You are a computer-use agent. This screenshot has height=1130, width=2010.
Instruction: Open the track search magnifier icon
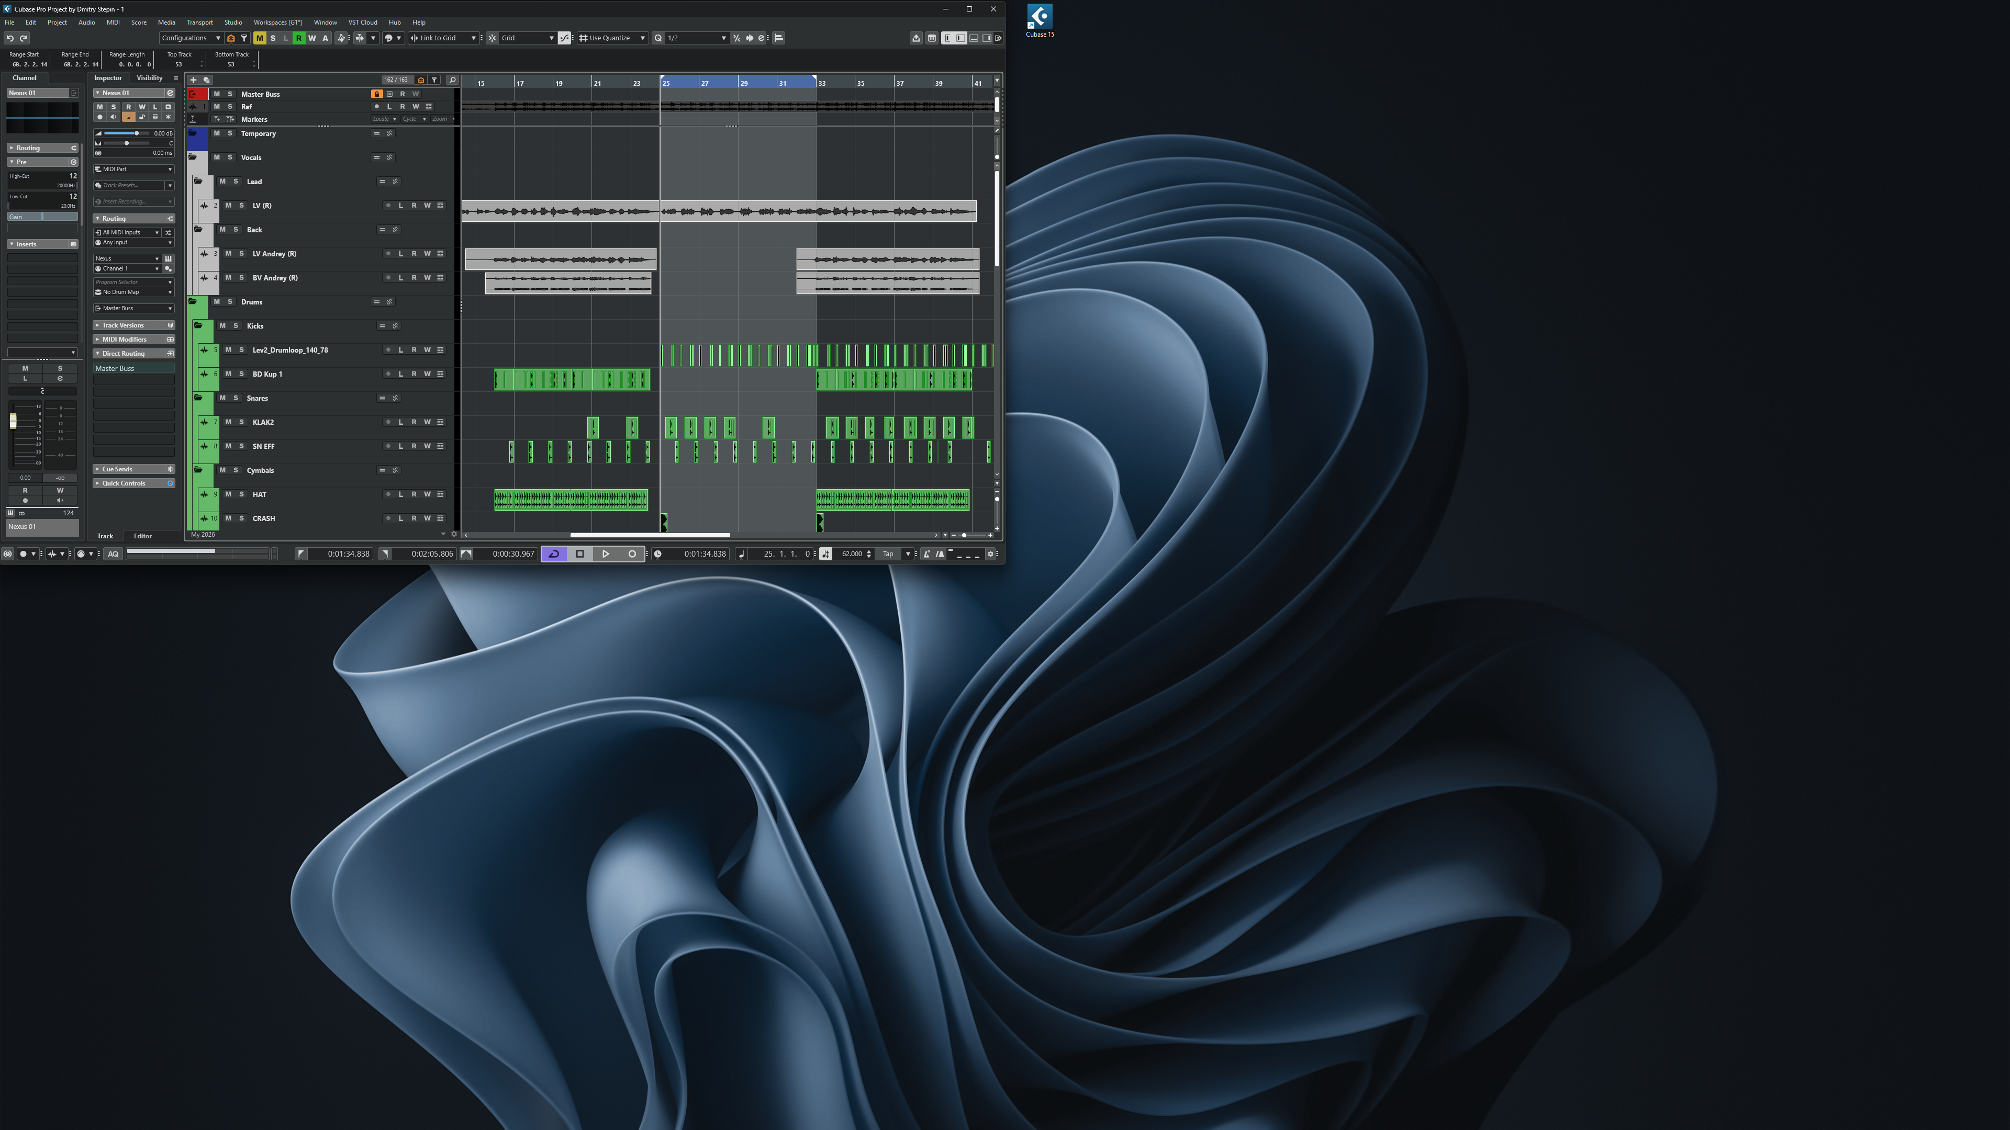tap(452, 80)
